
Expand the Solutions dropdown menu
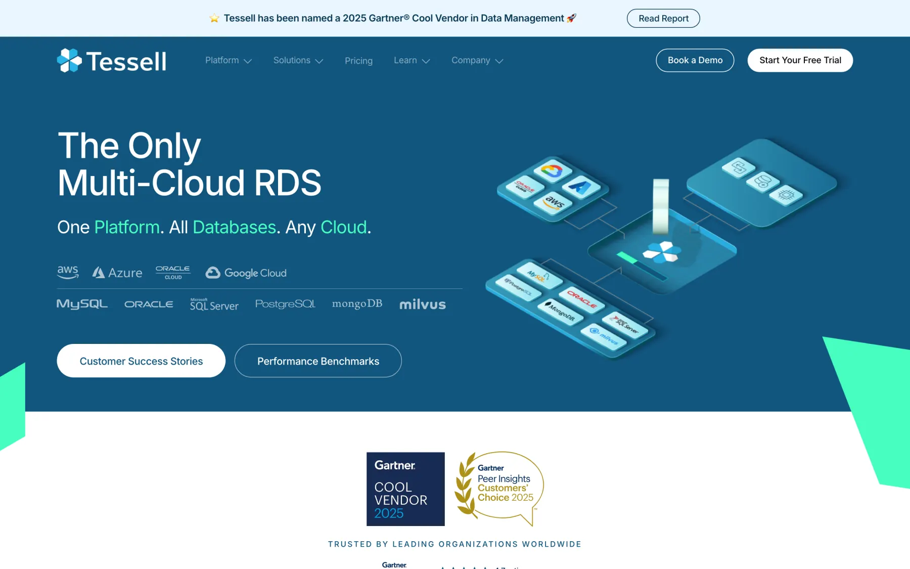[298, 60]
